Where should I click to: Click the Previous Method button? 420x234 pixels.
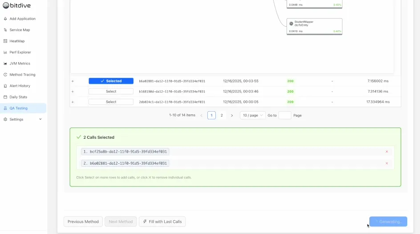(83, 222)
